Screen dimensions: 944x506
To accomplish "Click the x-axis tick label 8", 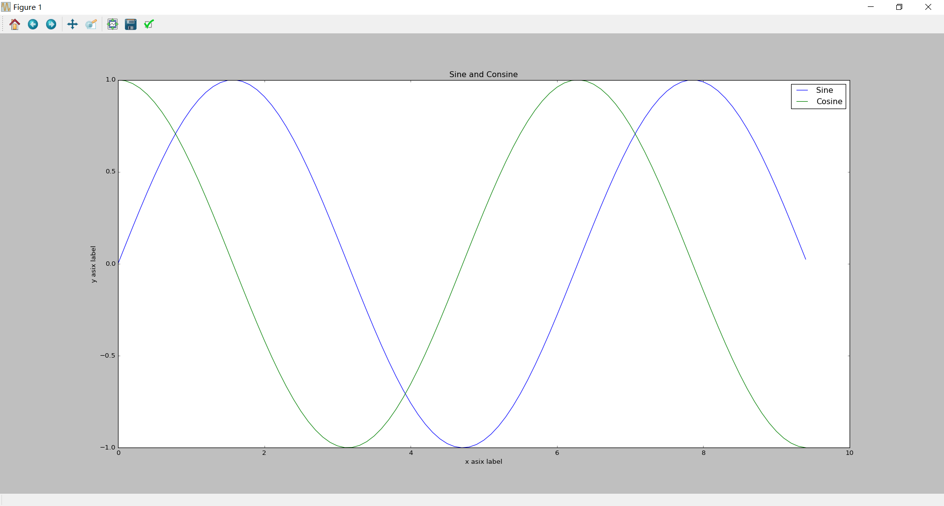I will click(704, 453).
